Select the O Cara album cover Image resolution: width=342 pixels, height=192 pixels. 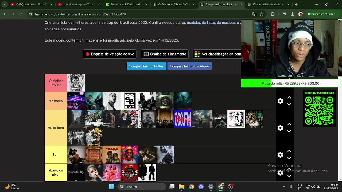[112, 155]
